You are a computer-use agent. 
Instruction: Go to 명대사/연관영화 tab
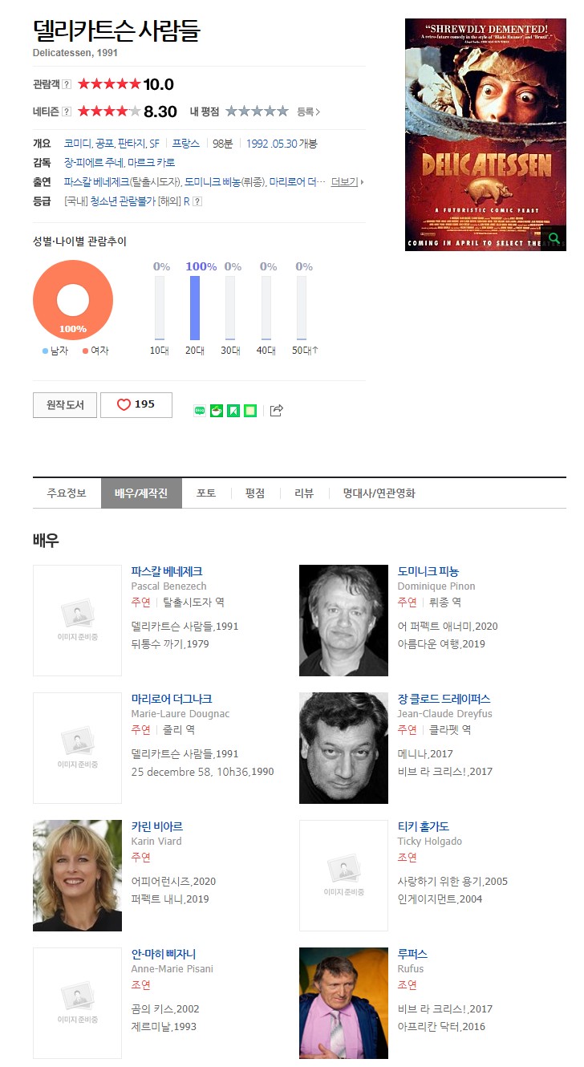(x=379, y=493)
